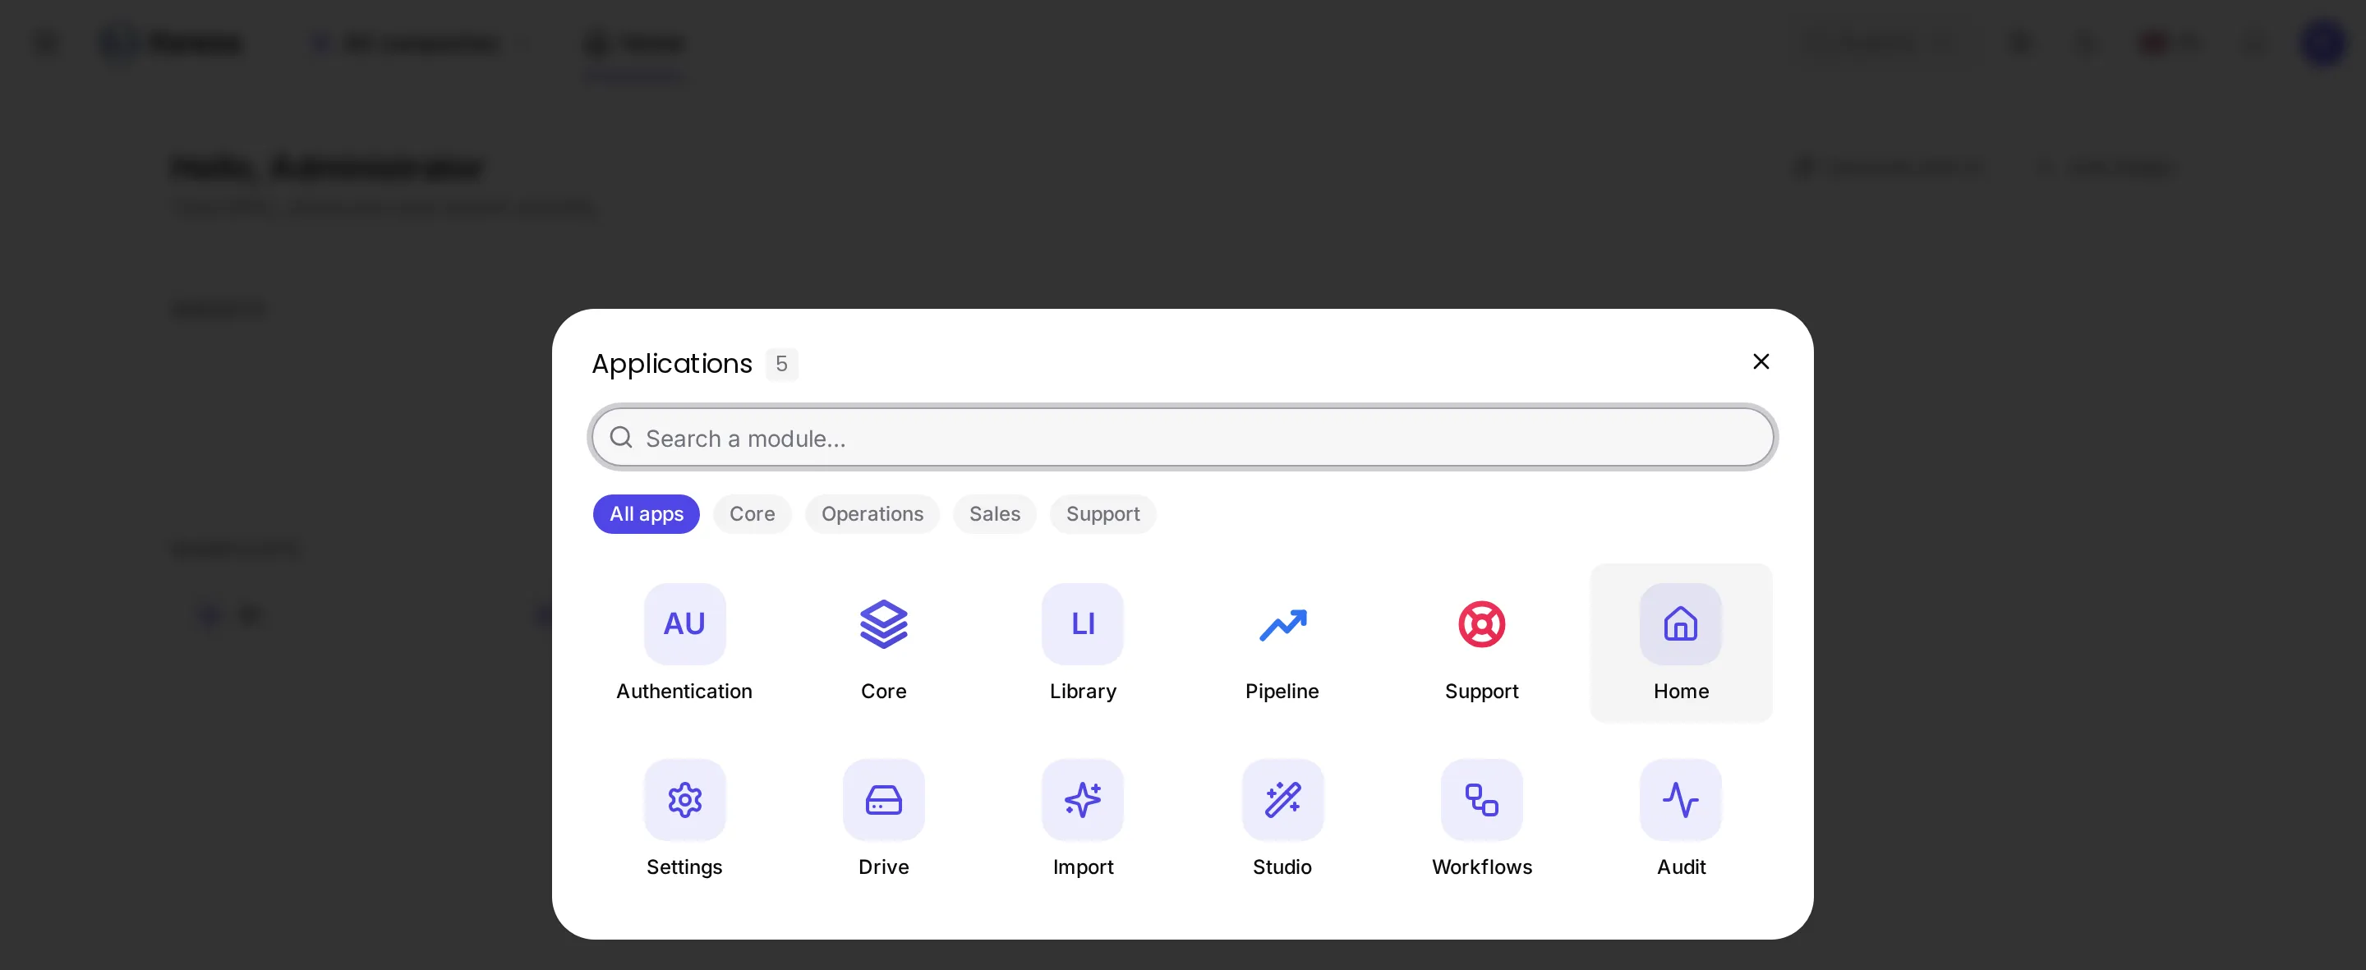Screen dimensions: 2366x970
Task: Open the Studio magic wand app
Action: pos(1282,817)
